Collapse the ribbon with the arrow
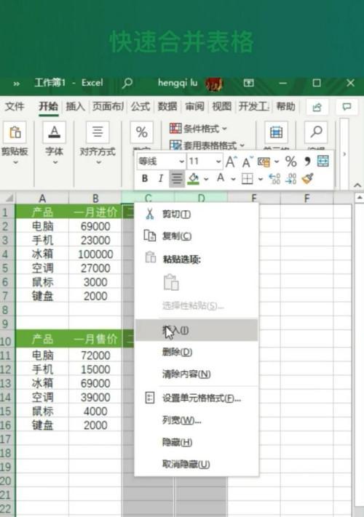Screen dimensions: 364x517 357,185
